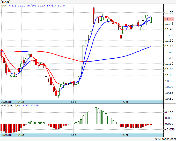Screen dimensions: 176x141
Task: Click the 11.55 price axis label
Action: point(169,12)
